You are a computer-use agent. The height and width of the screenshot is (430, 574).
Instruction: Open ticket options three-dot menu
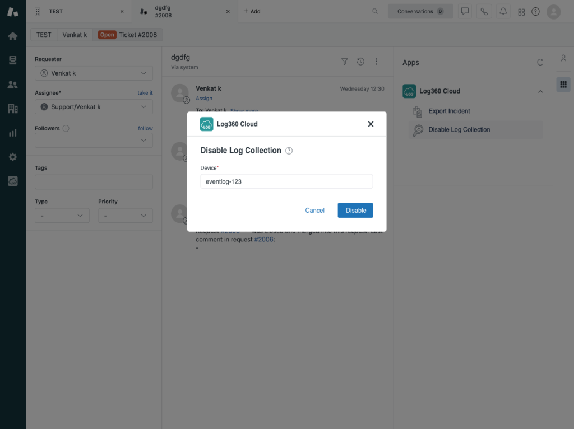(376, 62)
